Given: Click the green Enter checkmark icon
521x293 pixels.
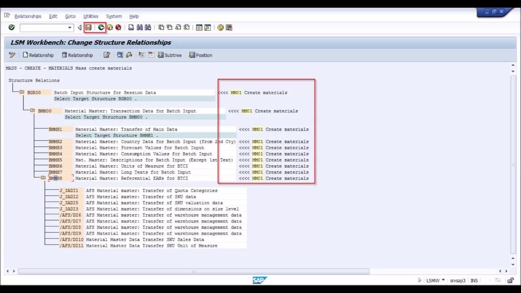Looking at the screenshot, I should [x=11, y=27].
